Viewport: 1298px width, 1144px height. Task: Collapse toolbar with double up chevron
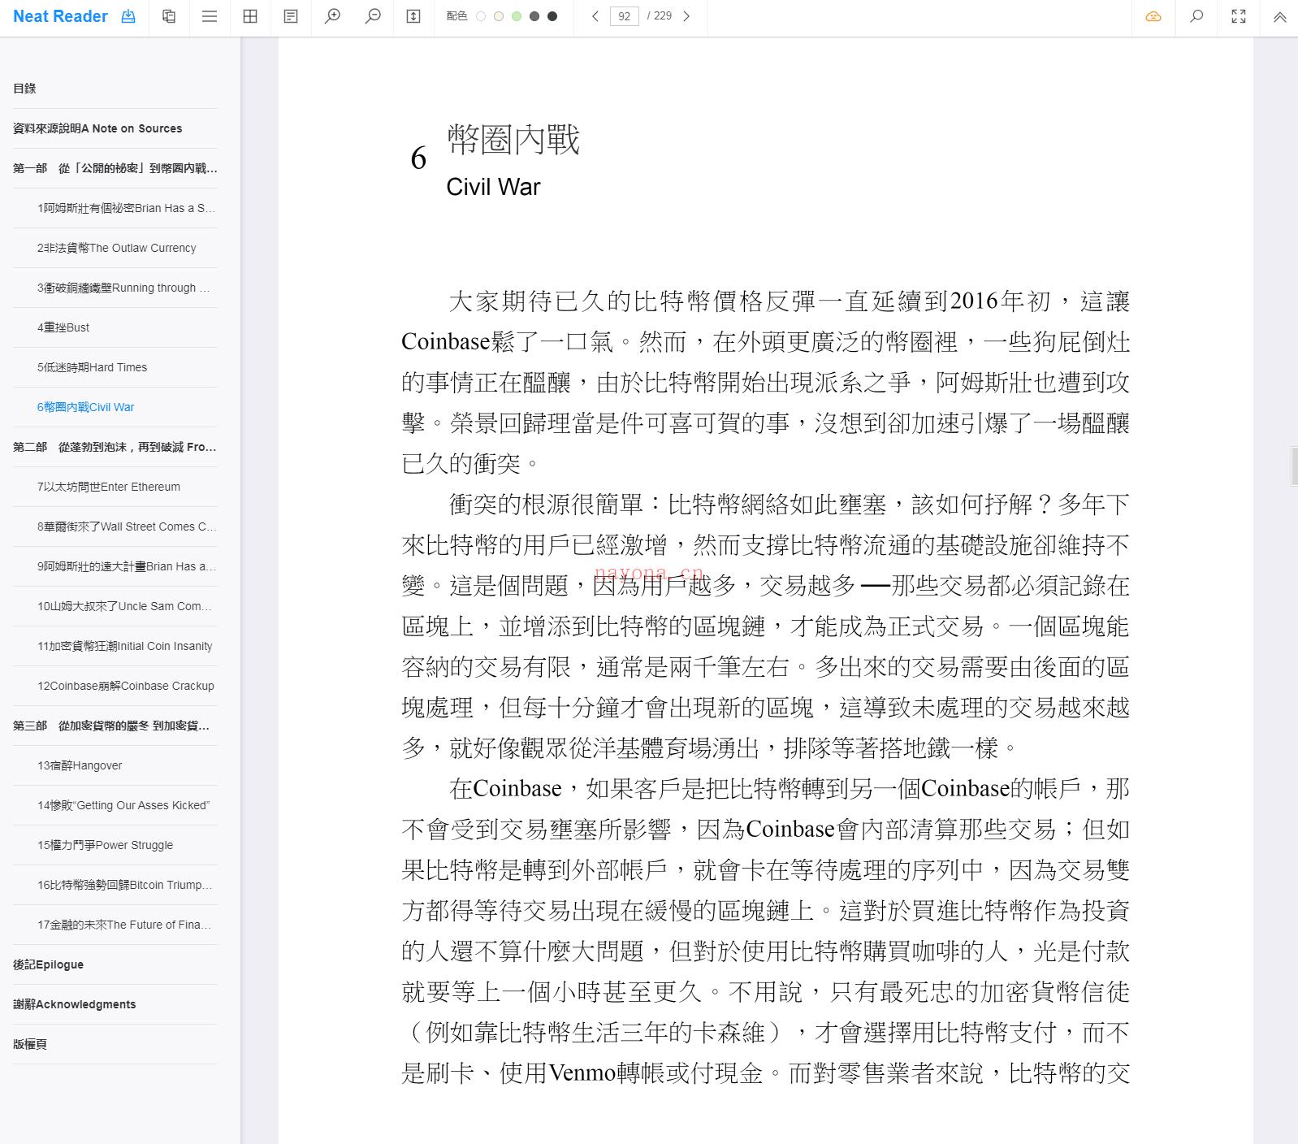[1279, 16]
